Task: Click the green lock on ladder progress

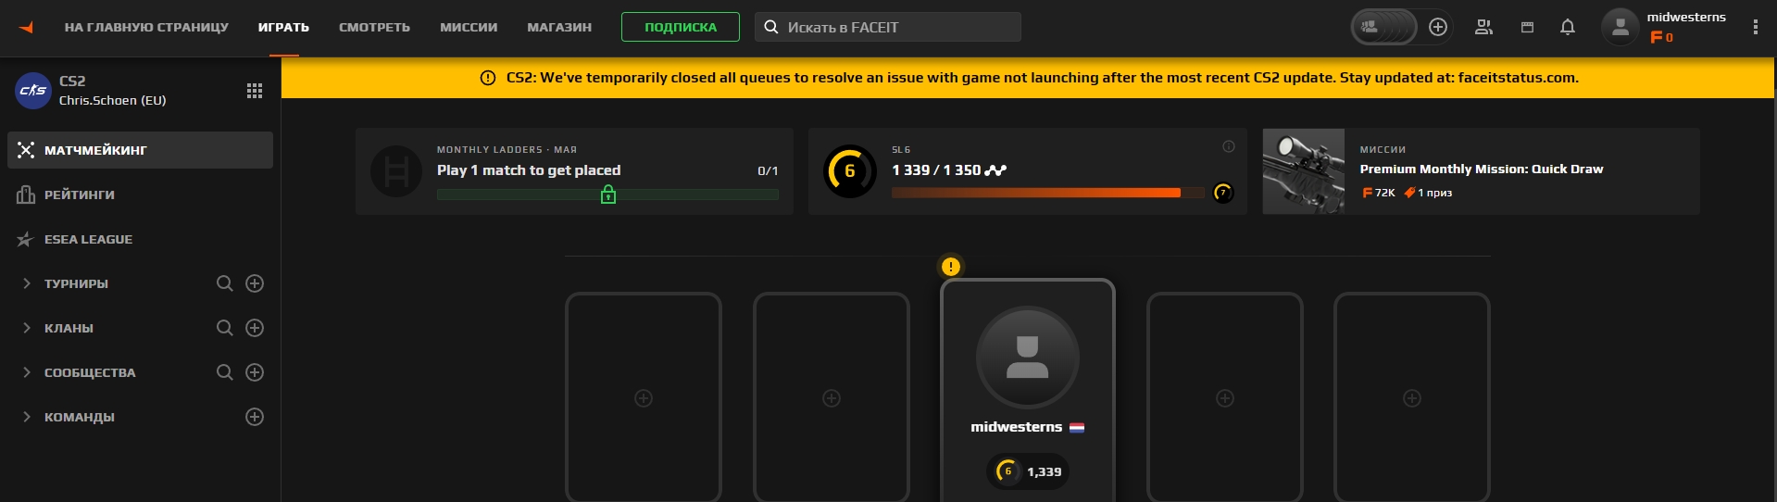Action: point(608,194)
